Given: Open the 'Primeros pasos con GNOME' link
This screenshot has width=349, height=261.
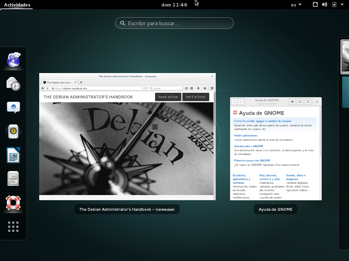Looking at the screenshot, I should tap(252, 160).
